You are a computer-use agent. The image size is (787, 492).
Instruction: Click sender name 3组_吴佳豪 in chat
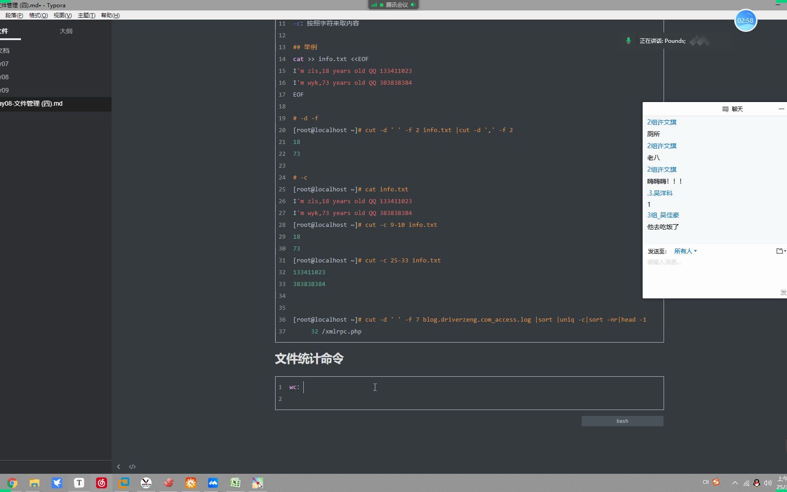[x=663, y=215]
